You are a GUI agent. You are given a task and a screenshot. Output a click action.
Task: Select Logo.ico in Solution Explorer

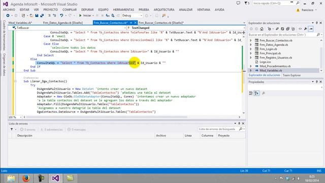[x=265, y=62]
